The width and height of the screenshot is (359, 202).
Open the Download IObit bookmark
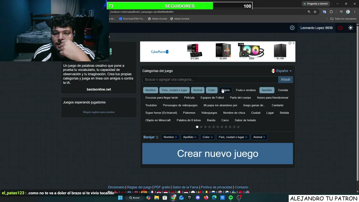(x=132, y=19)
